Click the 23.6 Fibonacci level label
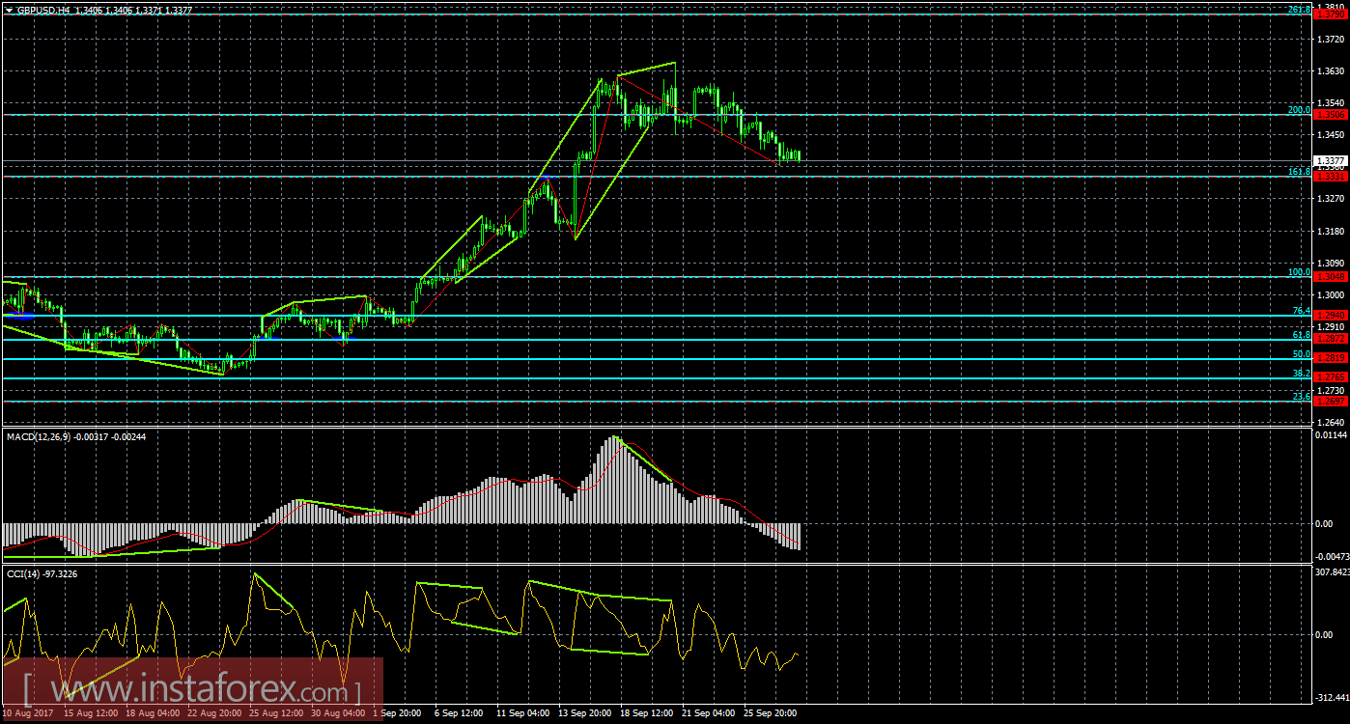 pos(1302,396)
